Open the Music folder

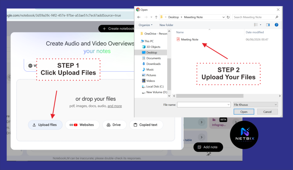pos(148,70)
